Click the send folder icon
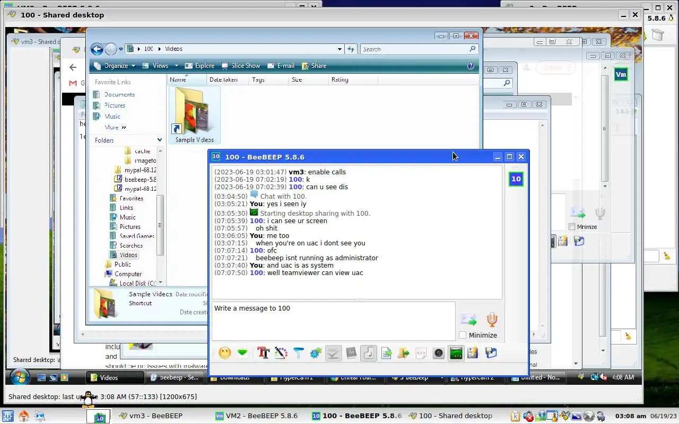The height and width of the screenshot is (424, 679). tap(404, 352)
